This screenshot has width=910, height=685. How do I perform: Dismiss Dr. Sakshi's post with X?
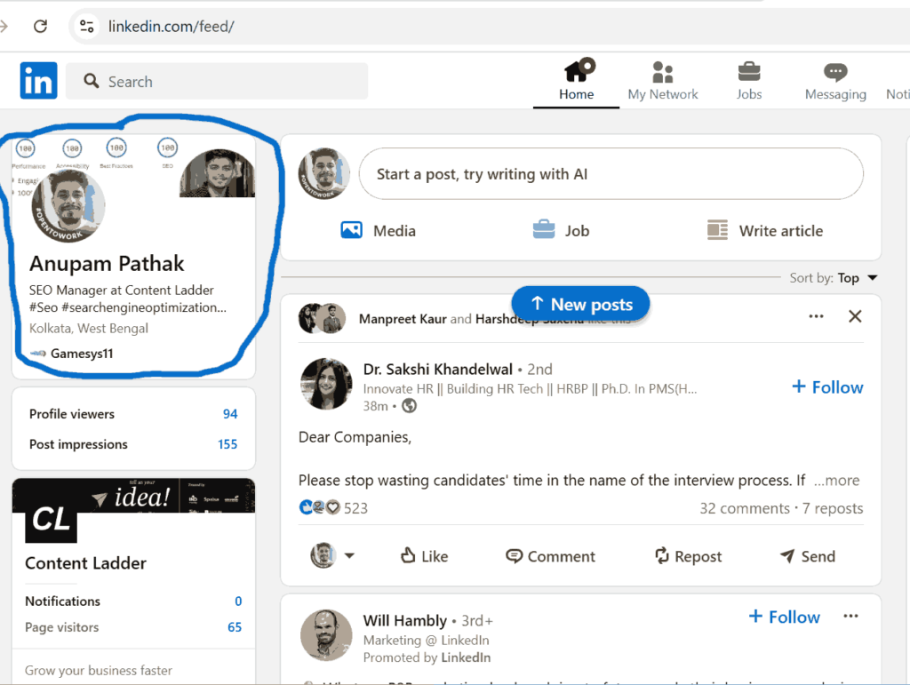coord(855,316)
